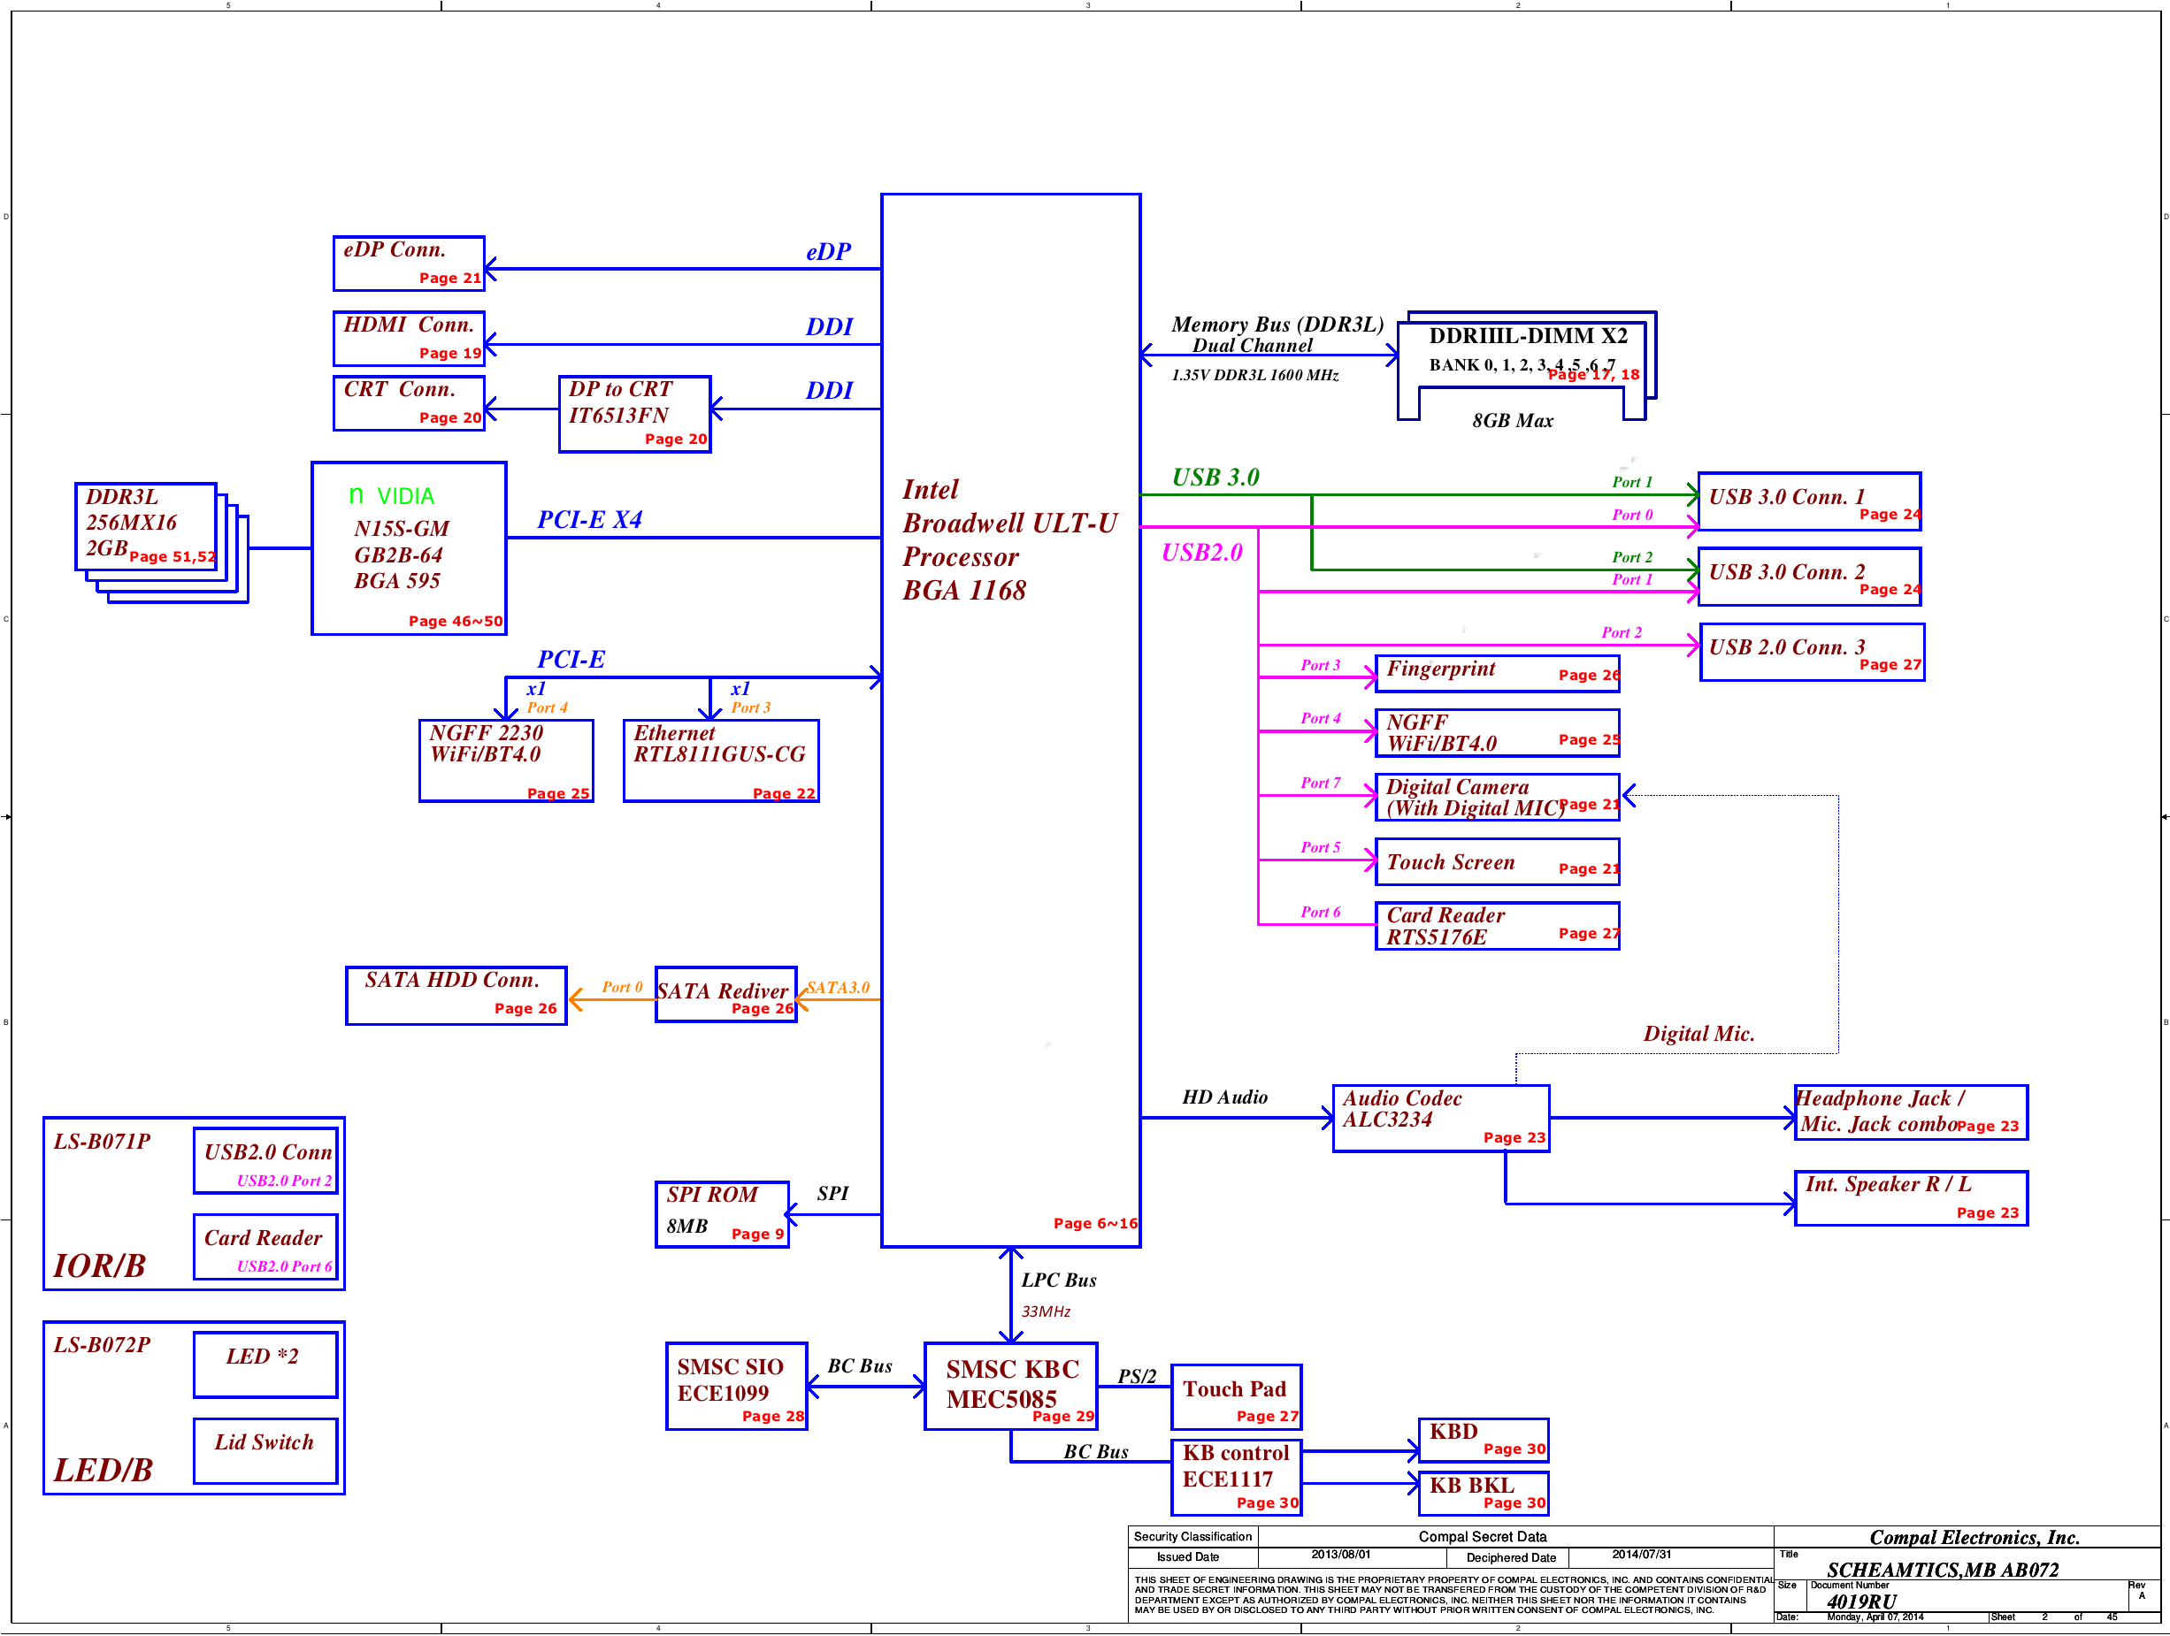The height and width of the screenshot is (1636, 2170).
Task: Select the KB control ECE1117 block
Action: (1235, 1476)
